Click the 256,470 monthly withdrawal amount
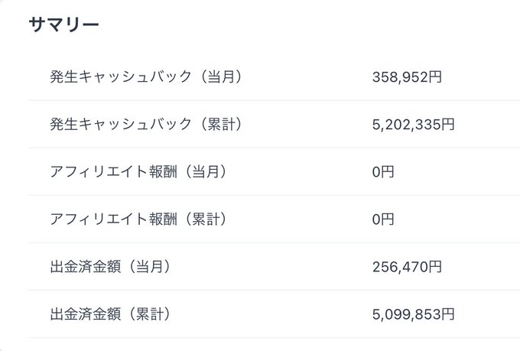Screen dimensions: 520x351 pyautogui.click(x=400, y=267)
